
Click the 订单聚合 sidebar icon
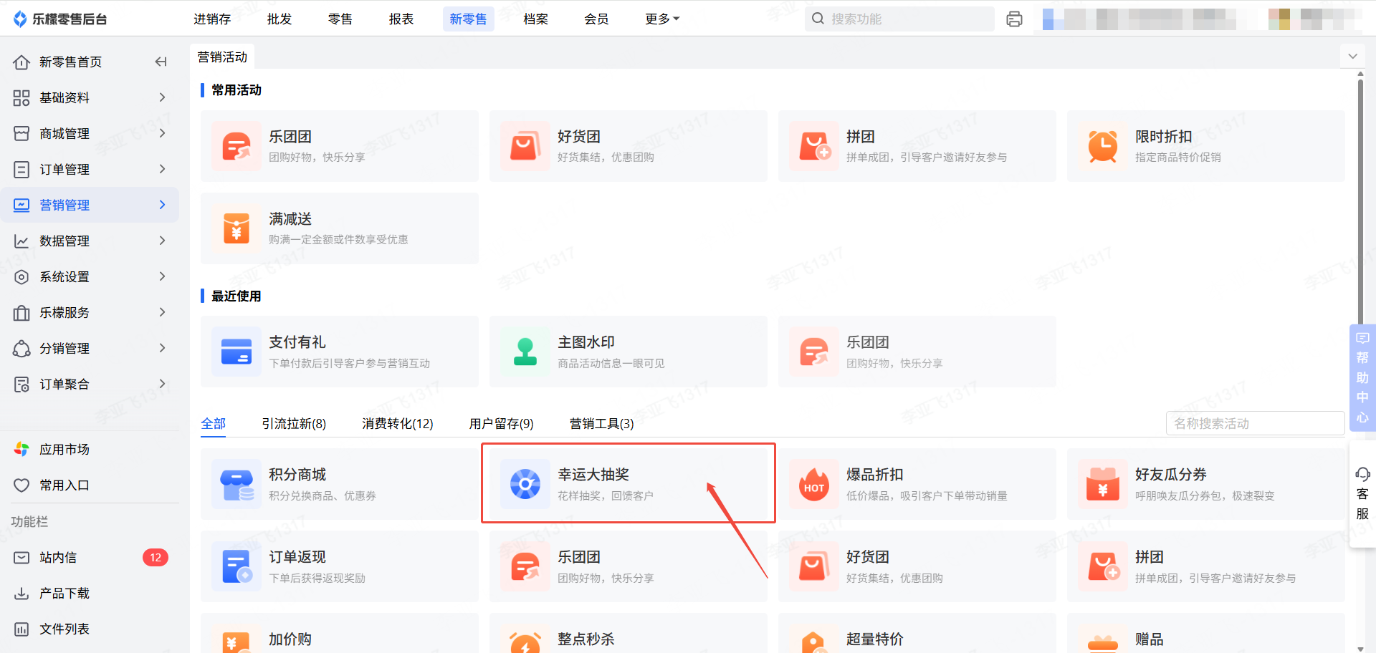(x=21, y=384)
